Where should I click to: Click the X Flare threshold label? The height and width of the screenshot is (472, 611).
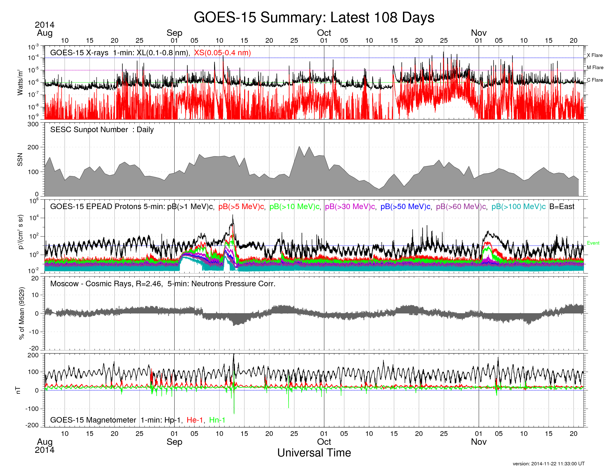(x=595, y=55)
